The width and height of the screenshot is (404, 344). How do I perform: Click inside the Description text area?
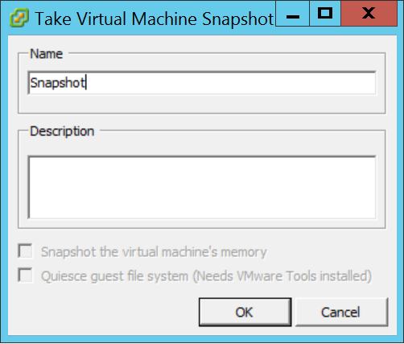tap(202, 187)
